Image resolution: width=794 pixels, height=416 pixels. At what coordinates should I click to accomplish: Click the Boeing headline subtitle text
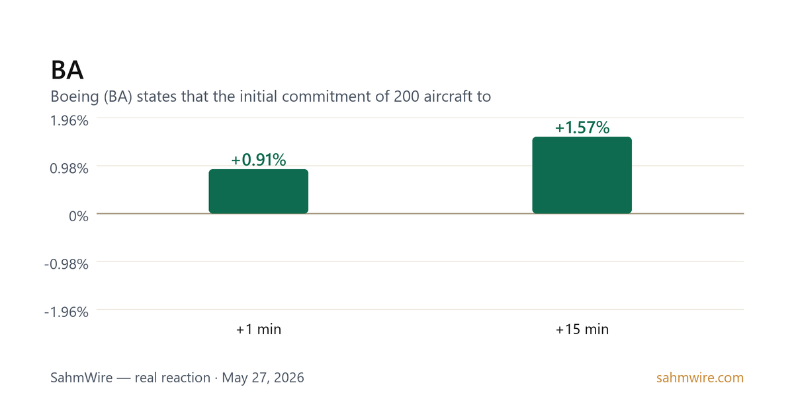[x=271, y=96]
